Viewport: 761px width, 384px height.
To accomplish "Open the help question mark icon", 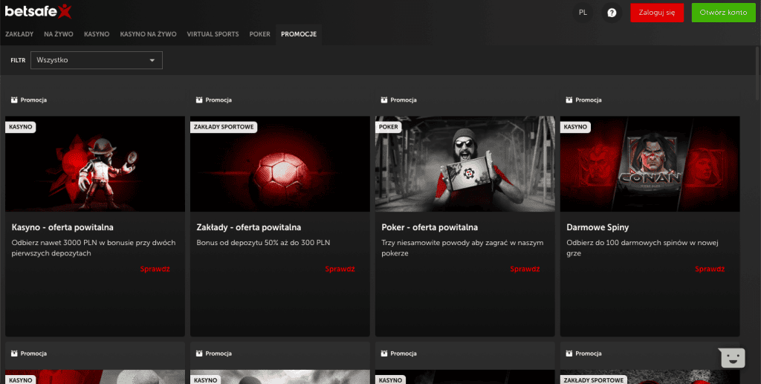I will pyautogui.click(x=612, y=13).
